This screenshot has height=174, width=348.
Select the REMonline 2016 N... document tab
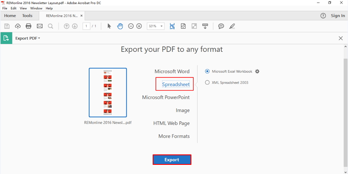(x=62, y=16)
